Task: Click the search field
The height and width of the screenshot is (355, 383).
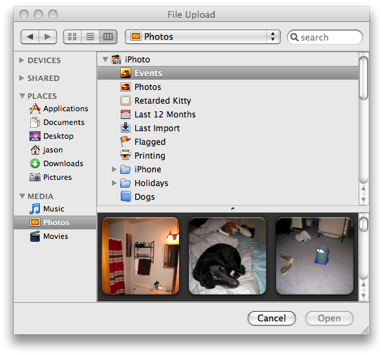Action: click(325, 37)
